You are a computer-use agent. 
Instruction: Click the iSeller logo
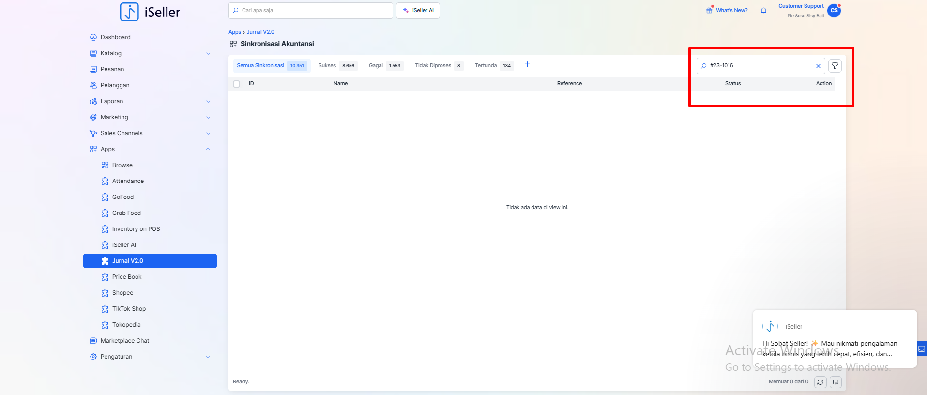(x=150, y=12)
